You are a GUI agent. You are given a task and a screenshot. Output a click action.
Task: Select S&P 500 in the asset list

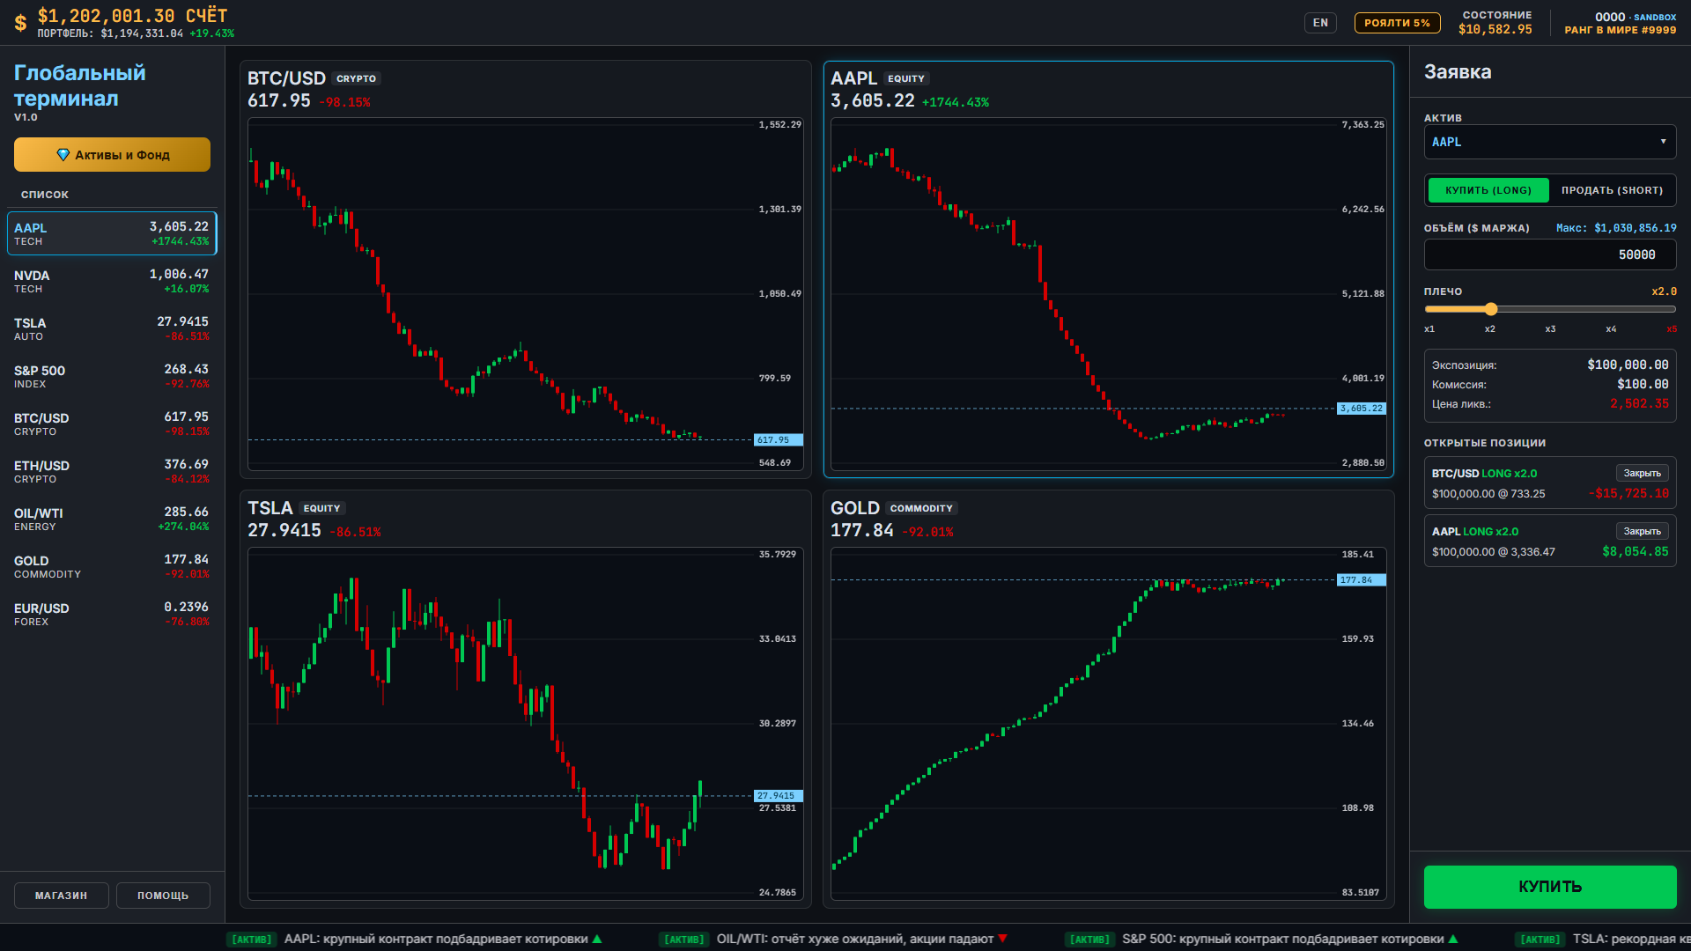pos(112,376)
